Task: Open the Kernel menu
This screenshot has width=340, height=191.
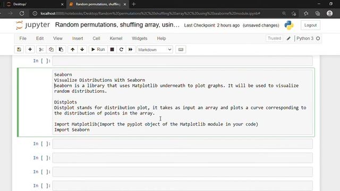Action: click(116, 38)
